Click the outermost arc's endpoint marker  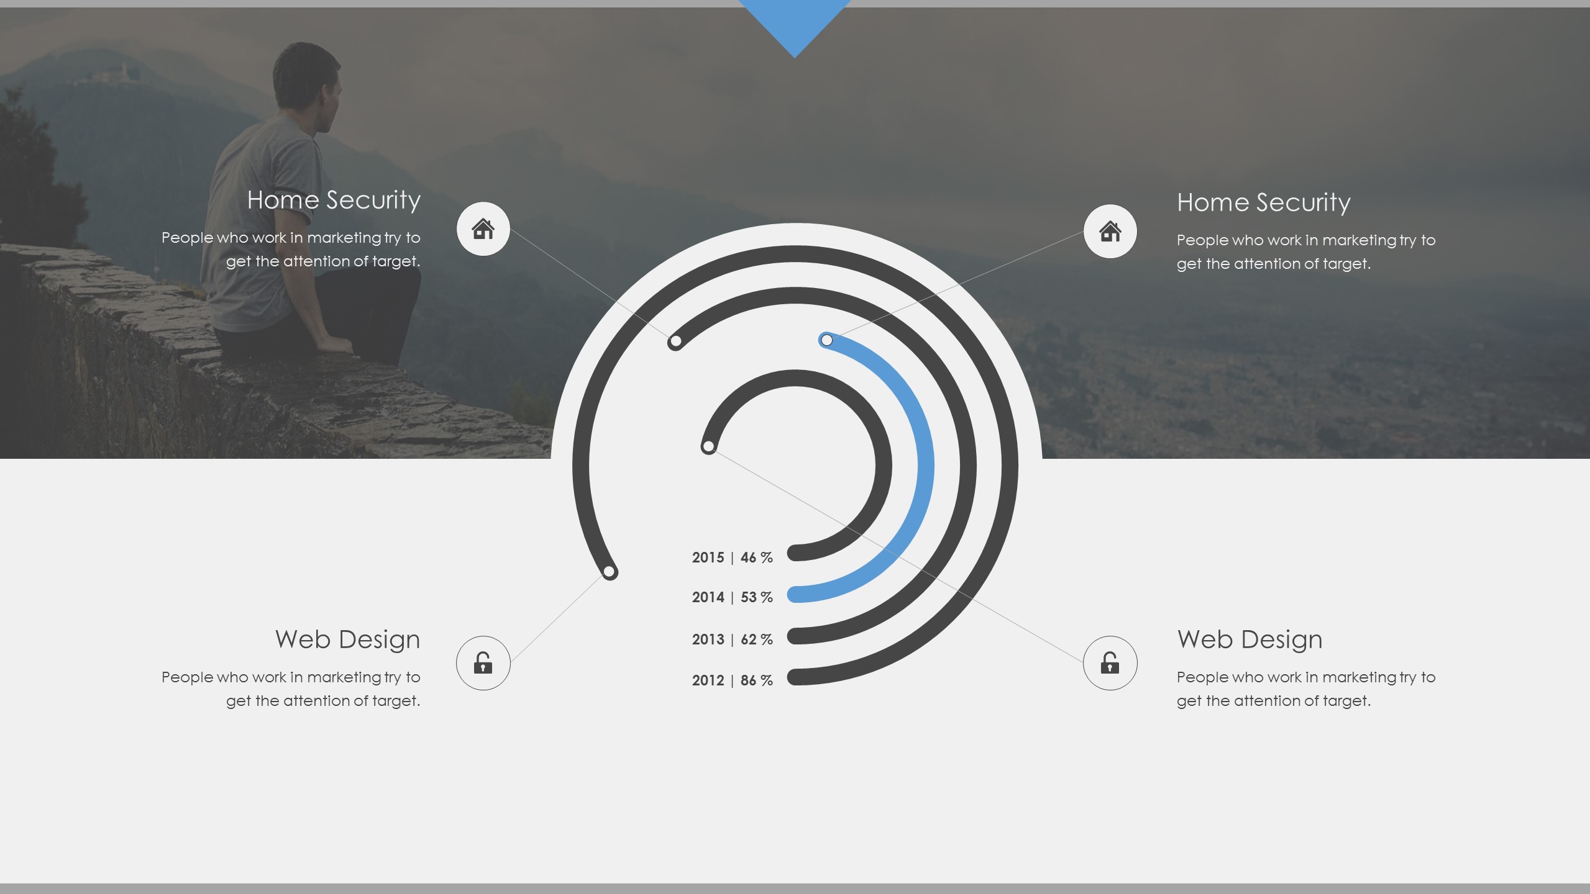click(x=609, y=571)
